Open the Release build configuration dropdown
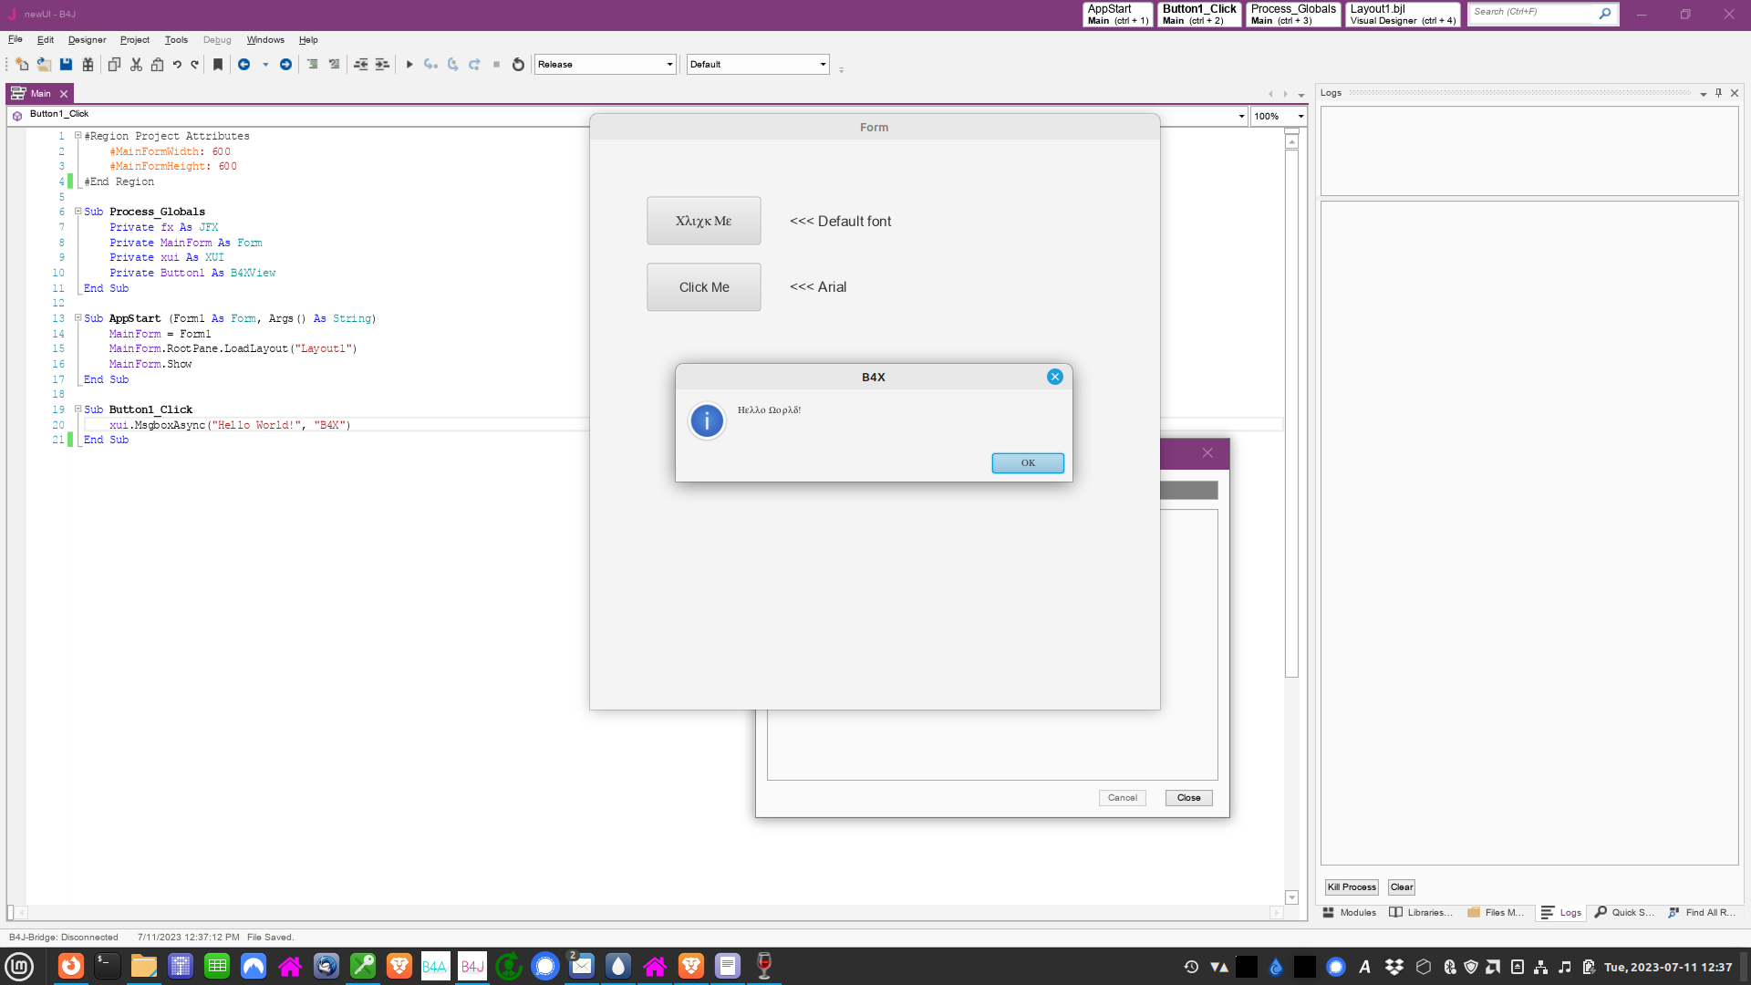The height and width of the screenshot is (985, 1751). click(x=669, y=64)
